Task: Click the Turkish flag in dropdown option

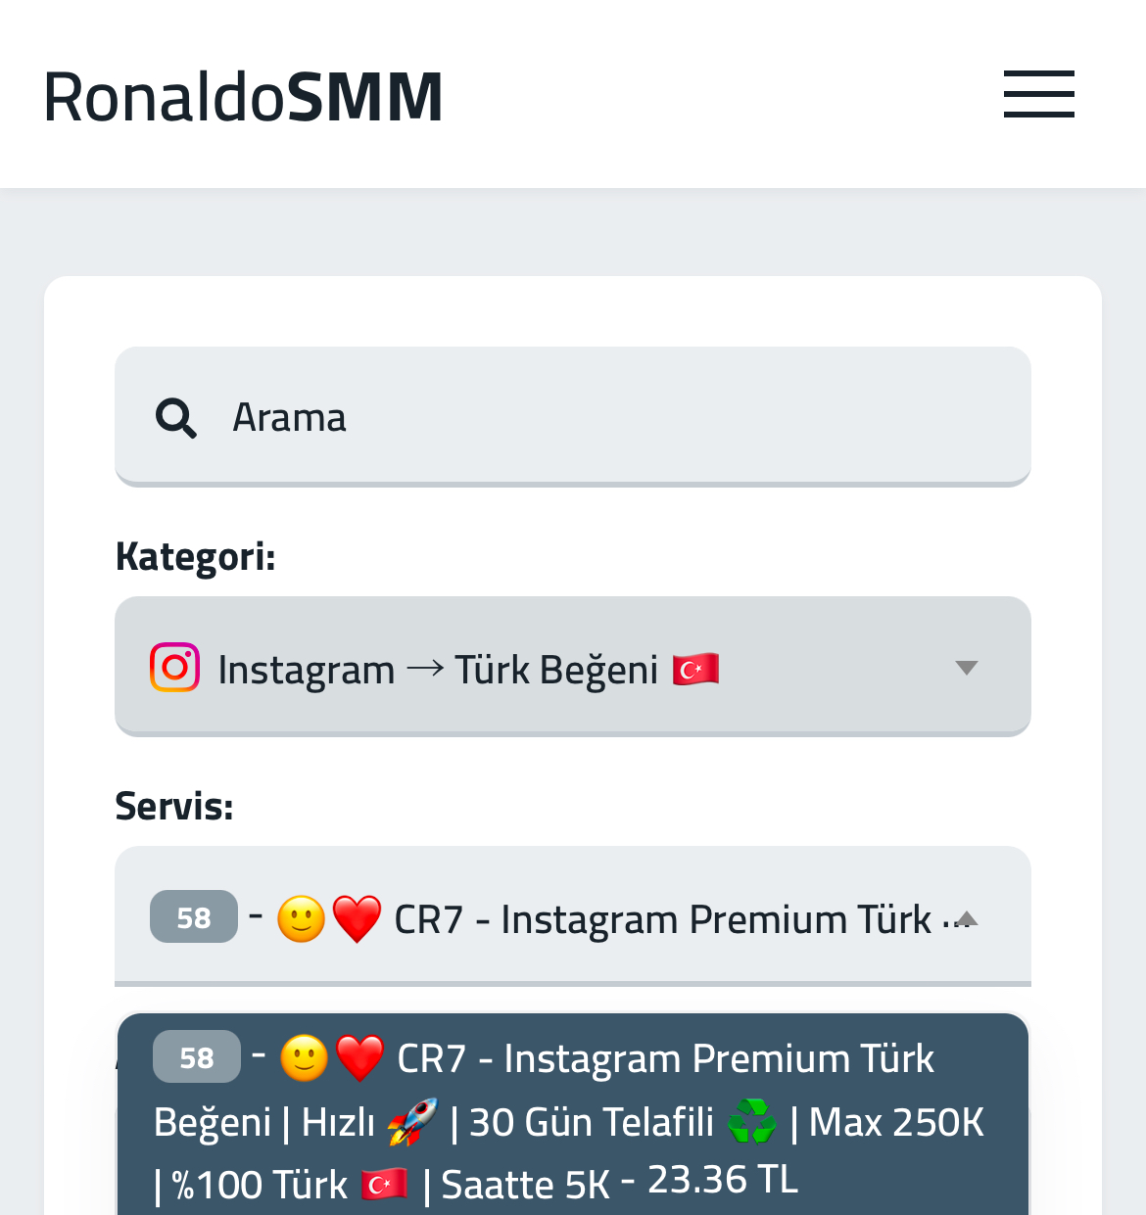Action: [x=385, y=1186]
